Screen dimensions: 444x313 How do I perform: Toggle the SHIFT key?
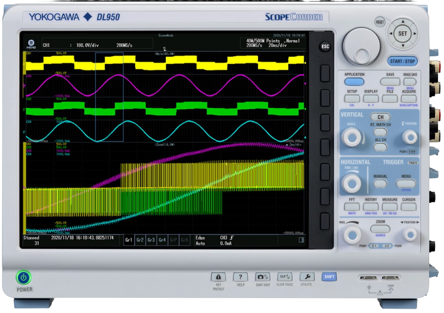pyautogui.click(x=329, y=276)
